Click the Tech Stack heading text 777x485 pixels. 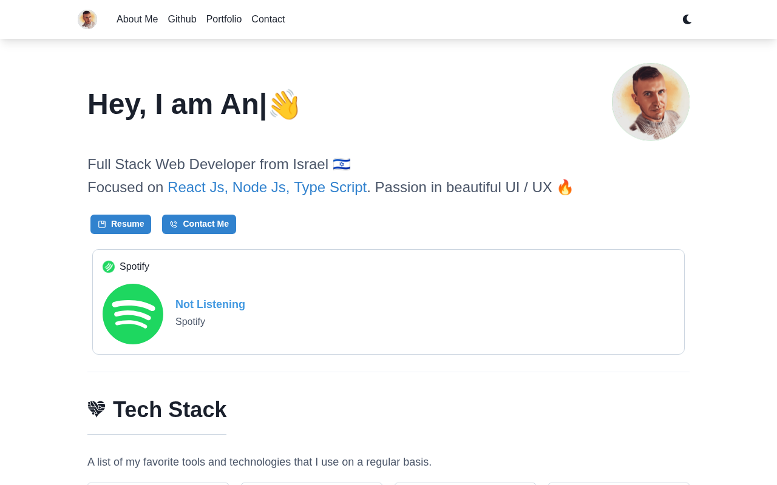tap(169, 410)
